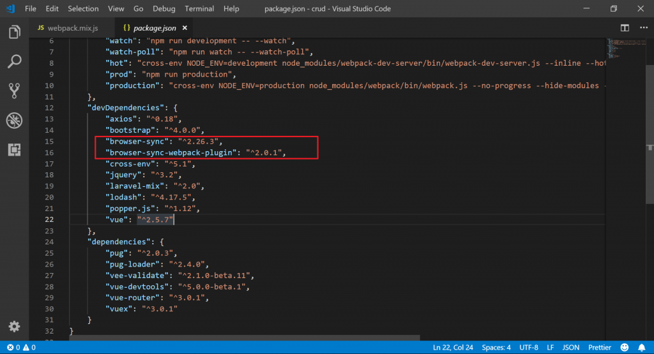Click line number 22 in gutter
Screen dimensions: 654x354
49,219
